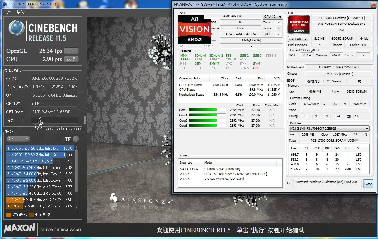Click the Cinebench globe logo icon
The height and width of the screenshot is (239, 378).
point(16,28)
